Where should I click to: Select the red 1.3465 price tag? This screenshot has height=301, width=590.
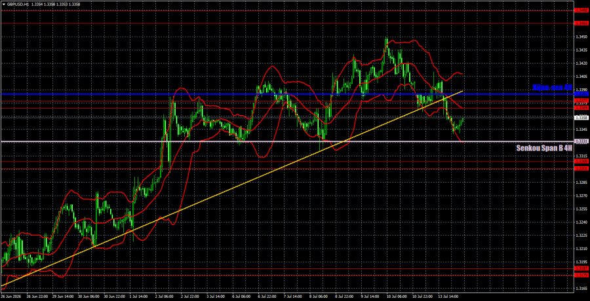tap(581, 24)
